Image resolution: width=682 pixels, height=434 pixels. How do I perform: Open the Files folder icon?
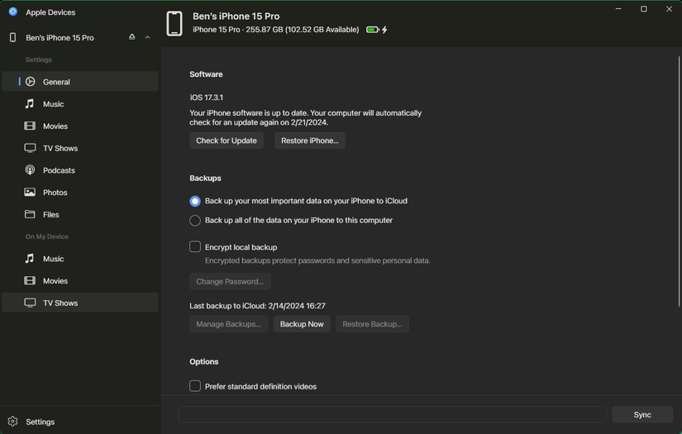coord(31,215)
